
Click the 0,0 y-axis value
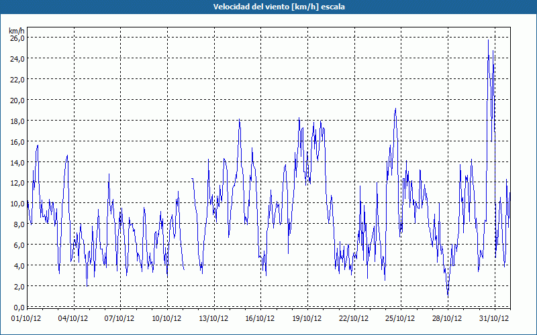click(x=19, y=307)
